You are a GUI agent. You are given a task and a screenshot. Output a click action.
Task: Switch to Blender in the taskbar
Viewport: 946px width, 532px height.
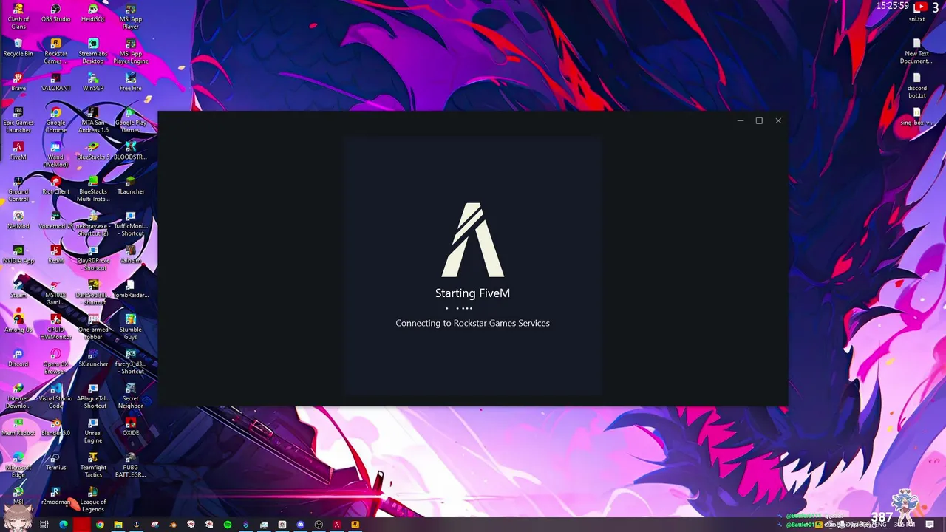173,525
